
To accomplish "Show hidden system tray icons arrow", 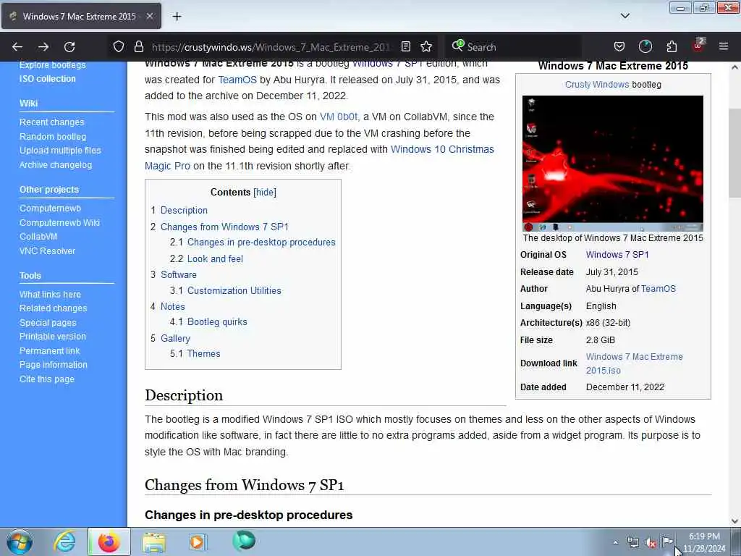I will point(615,543).
